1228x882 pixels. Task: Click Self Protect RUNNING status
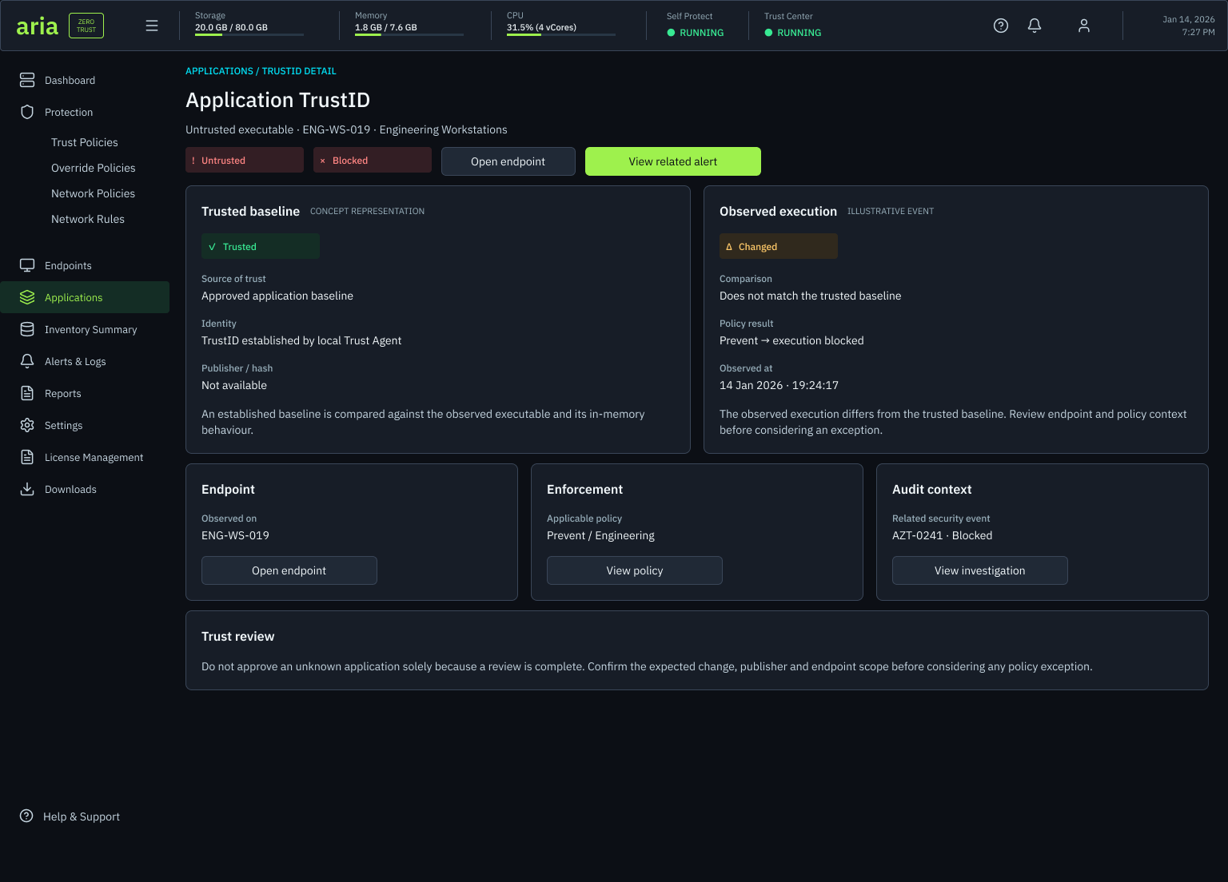[x=696, y=33]
